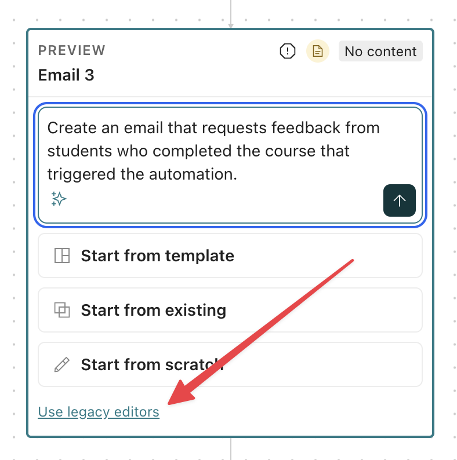Image resolution: width=457 pixels, height=460 pixels.
Task: Click the pencil icon for scratch
Action: pyautogui.click(x=62, y=364)
